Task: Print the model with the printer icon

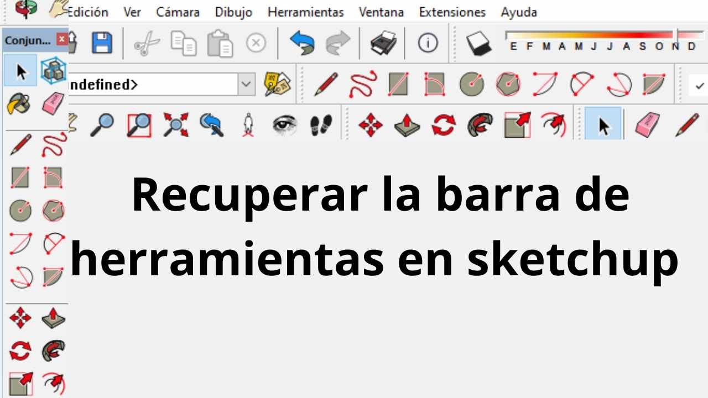Action: click(x=383, y=43)
